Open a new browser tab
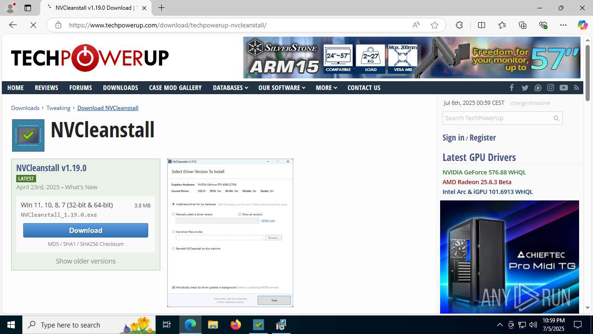This screenshot has width=593, height=334. coord(161,8)
